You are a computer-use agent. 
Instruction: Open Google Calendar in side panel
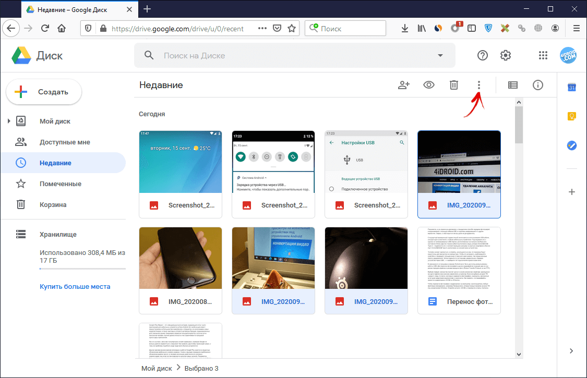[571, 88]
